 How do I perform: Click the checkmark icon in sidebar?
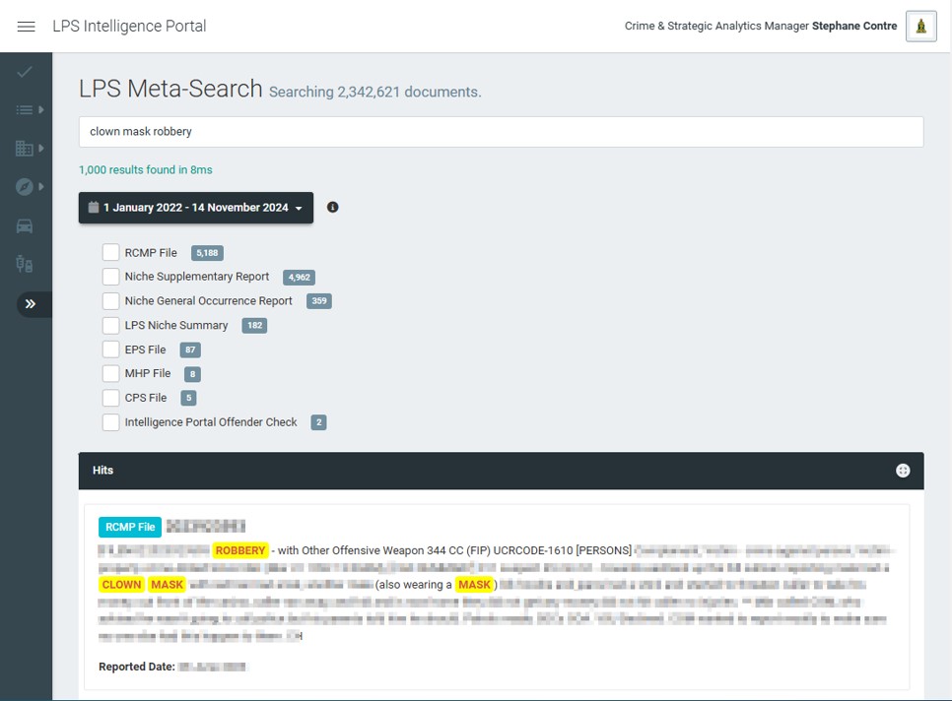[x=25, y=72]
